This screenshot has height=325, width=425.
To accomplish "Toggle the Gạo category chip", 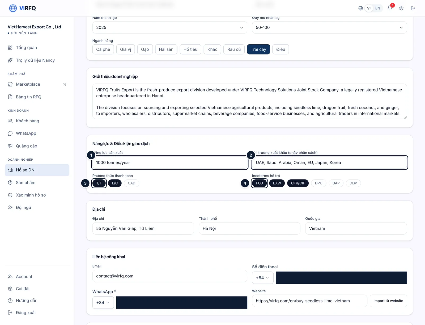I will point(145,49).
